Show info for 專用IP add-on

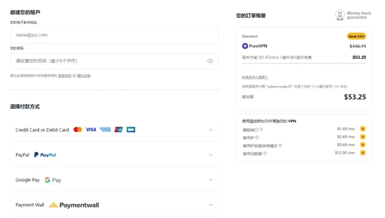pyautogui.click(x=257, y=137)
